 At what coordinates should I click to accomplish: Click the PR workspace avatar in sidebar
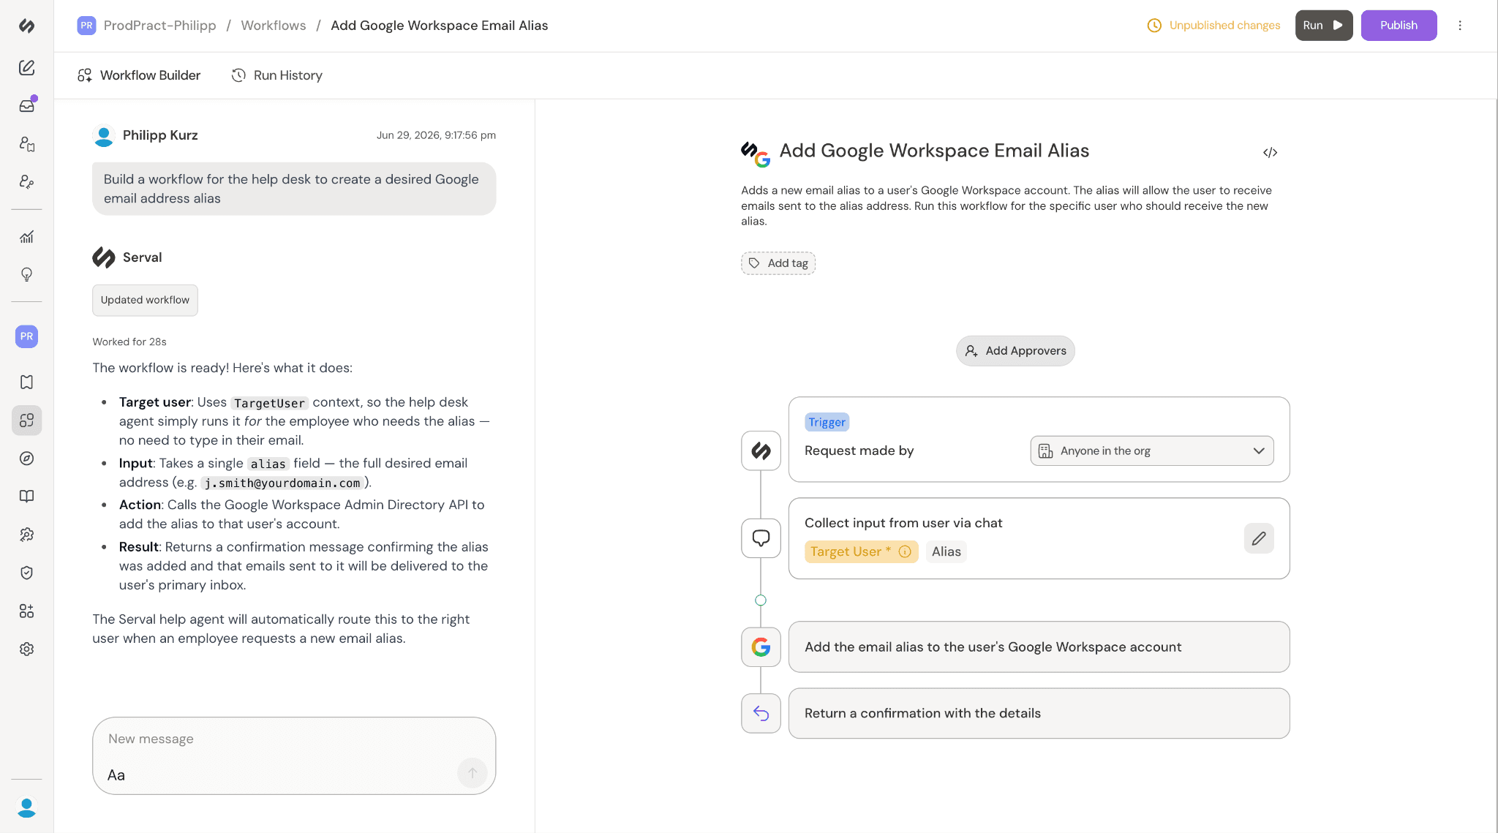tap(26, 336)
